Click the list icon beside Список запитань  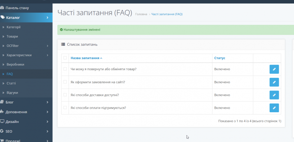(63, 44)
